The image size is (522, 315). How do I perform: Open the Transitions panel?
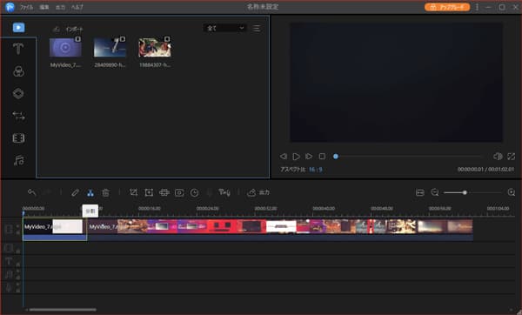[x=18, y=116]
